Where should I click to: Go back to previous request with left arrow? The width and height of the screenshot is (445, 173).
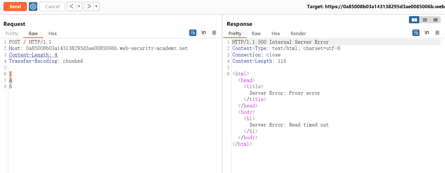(72, 7)
